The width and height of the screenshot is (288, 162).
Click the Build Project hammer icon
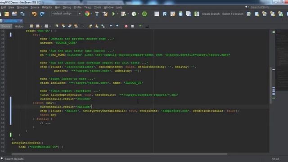click(x=97, y=14)
